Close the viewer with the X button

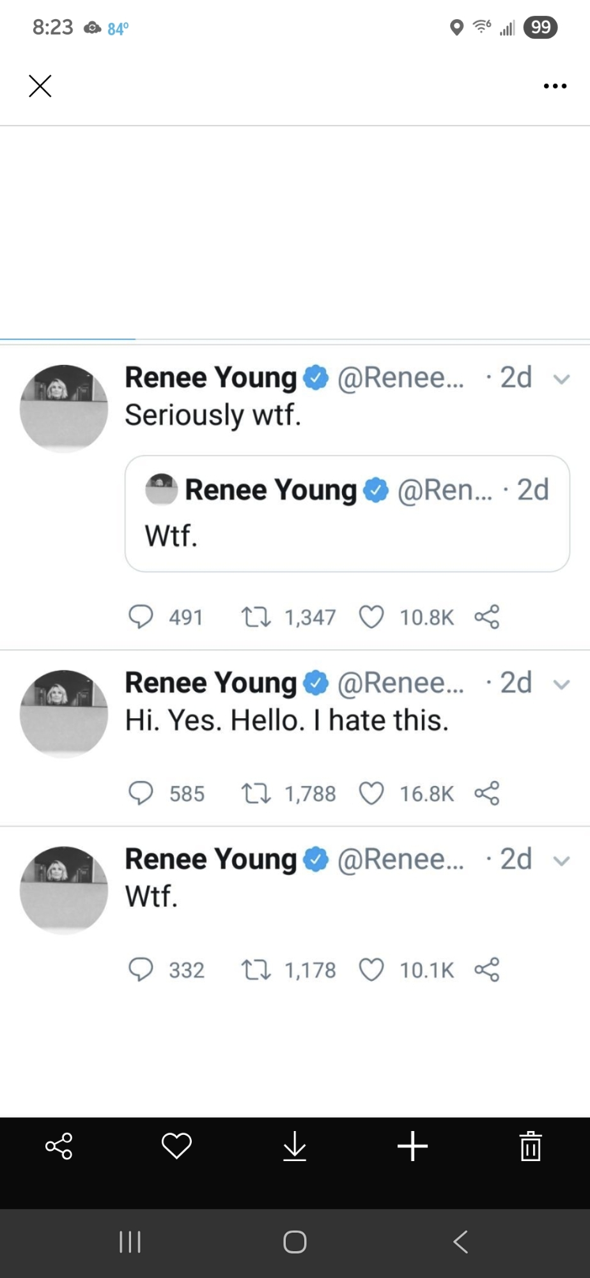pos(40,86)
